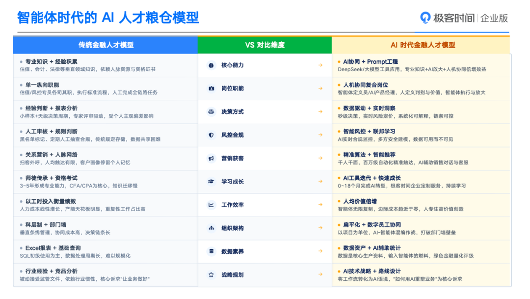Select the 传统金融人才模型 column header
530x299 pixels.
106,45
